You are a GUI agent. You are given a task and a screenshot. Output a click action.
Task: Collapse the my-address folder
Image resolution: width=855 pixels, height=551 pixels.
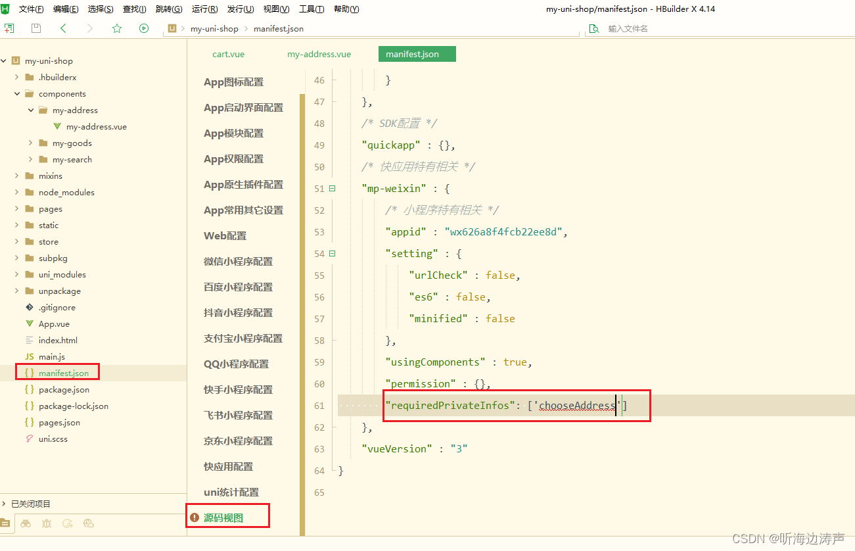[29, 110]
